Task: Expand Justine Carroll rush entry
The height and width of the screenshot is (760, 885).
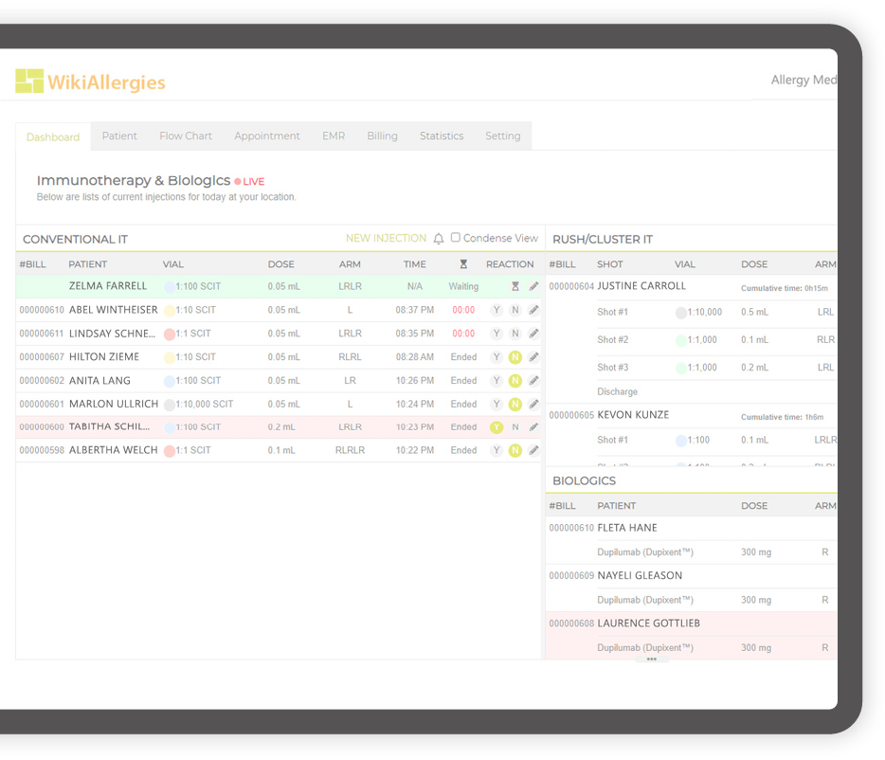Action: 641,286
